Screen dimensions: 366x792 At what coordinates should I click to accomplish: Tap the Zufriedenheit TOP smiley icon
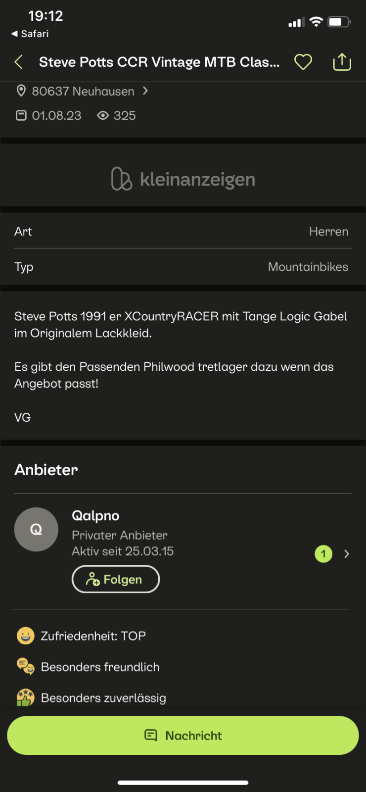[25, 636]
